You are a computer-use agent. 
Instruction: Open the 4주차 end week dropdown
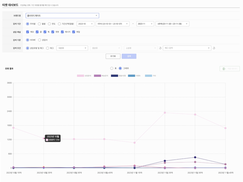pos(172,24)
